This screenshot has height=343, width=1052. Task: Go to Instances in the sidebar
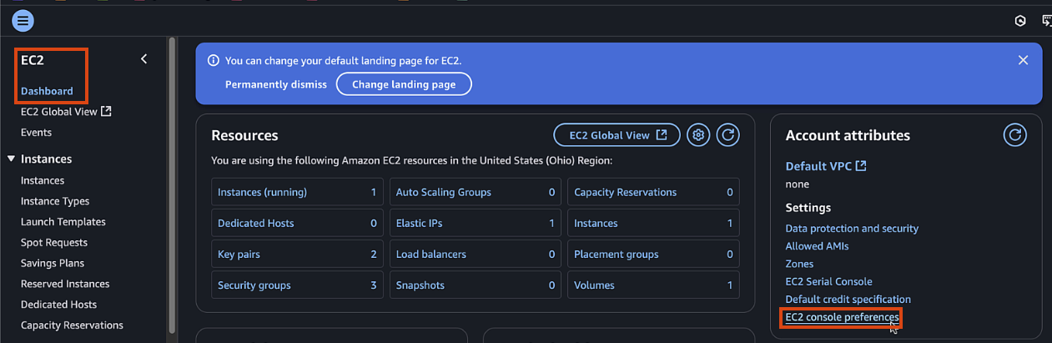tap(43, 180)
